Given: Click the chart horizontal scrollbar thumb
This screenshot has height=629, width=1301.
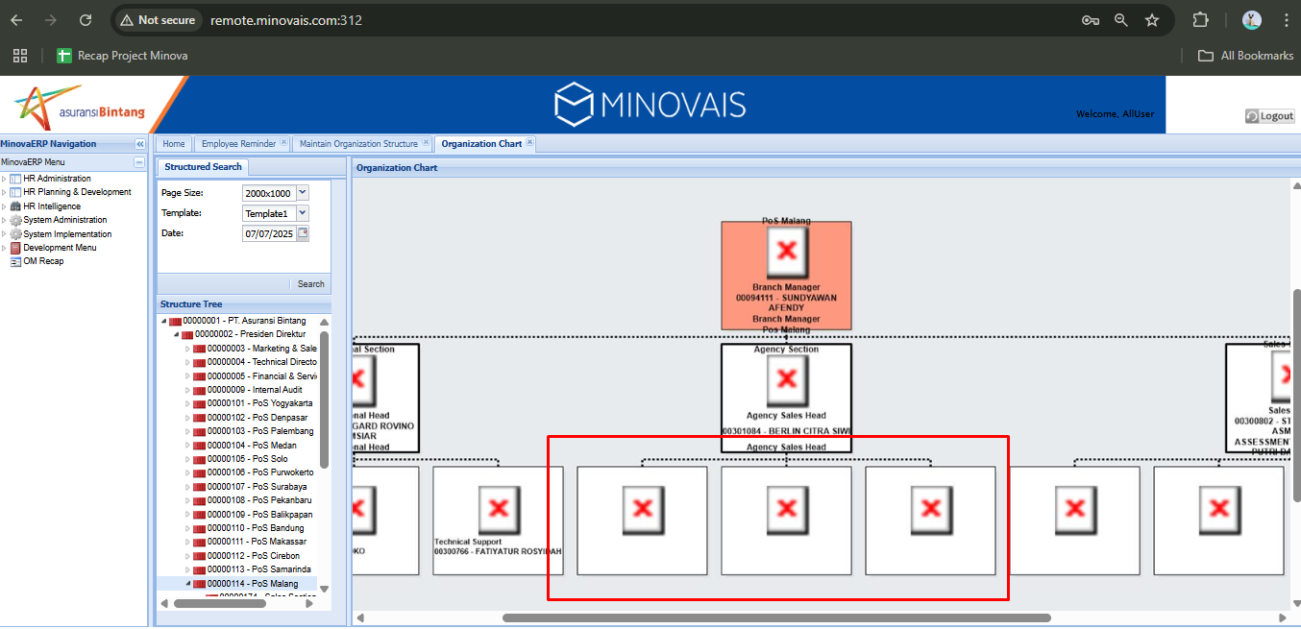Looking at the screenshot, I should click(776, 617).
